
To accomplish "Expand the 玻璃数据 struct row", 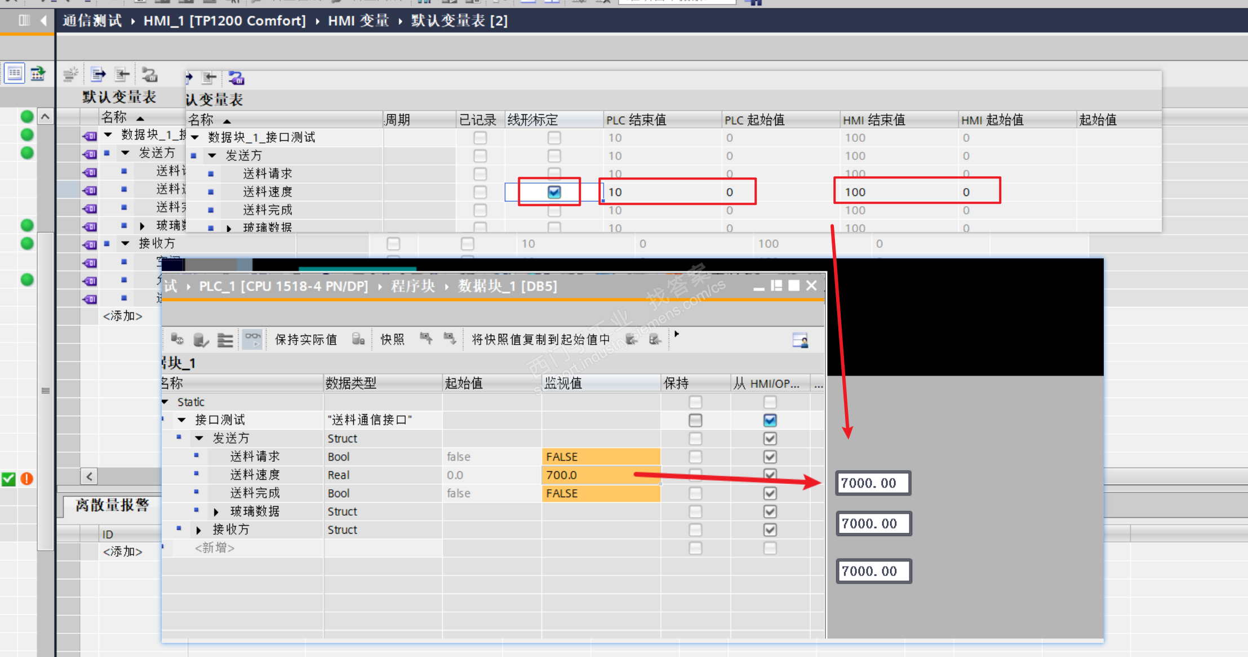I will tap(216, 512).
